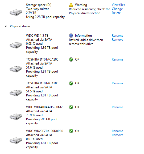
Task: Click the yellow Warning triangle icon
Action: tap(71, 5)
